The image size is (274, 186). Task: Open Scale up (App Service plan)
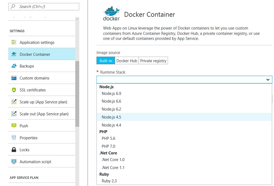point(42,102)
